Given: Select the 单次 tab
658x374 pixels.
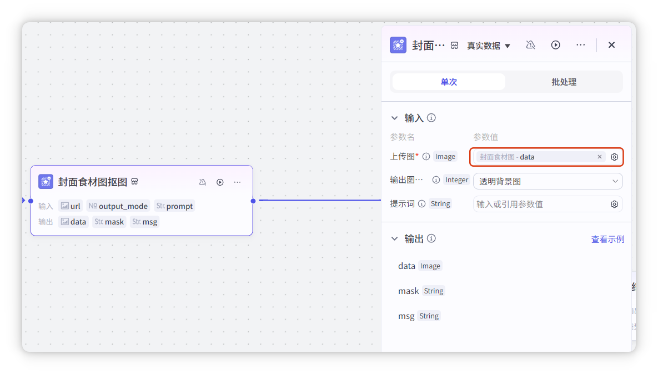Looking at the screenshot, I should [x=449, y=82].
